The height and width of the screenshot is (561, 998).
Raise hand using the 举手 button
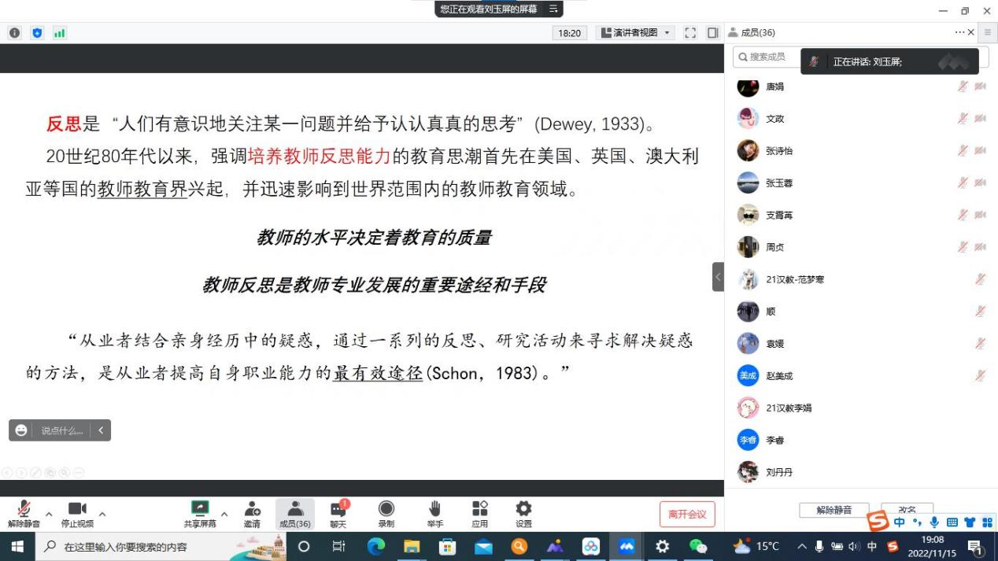click(x=434, y=514)
